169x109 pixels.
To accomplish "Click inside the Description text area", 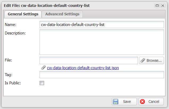I will coord(102,42).
